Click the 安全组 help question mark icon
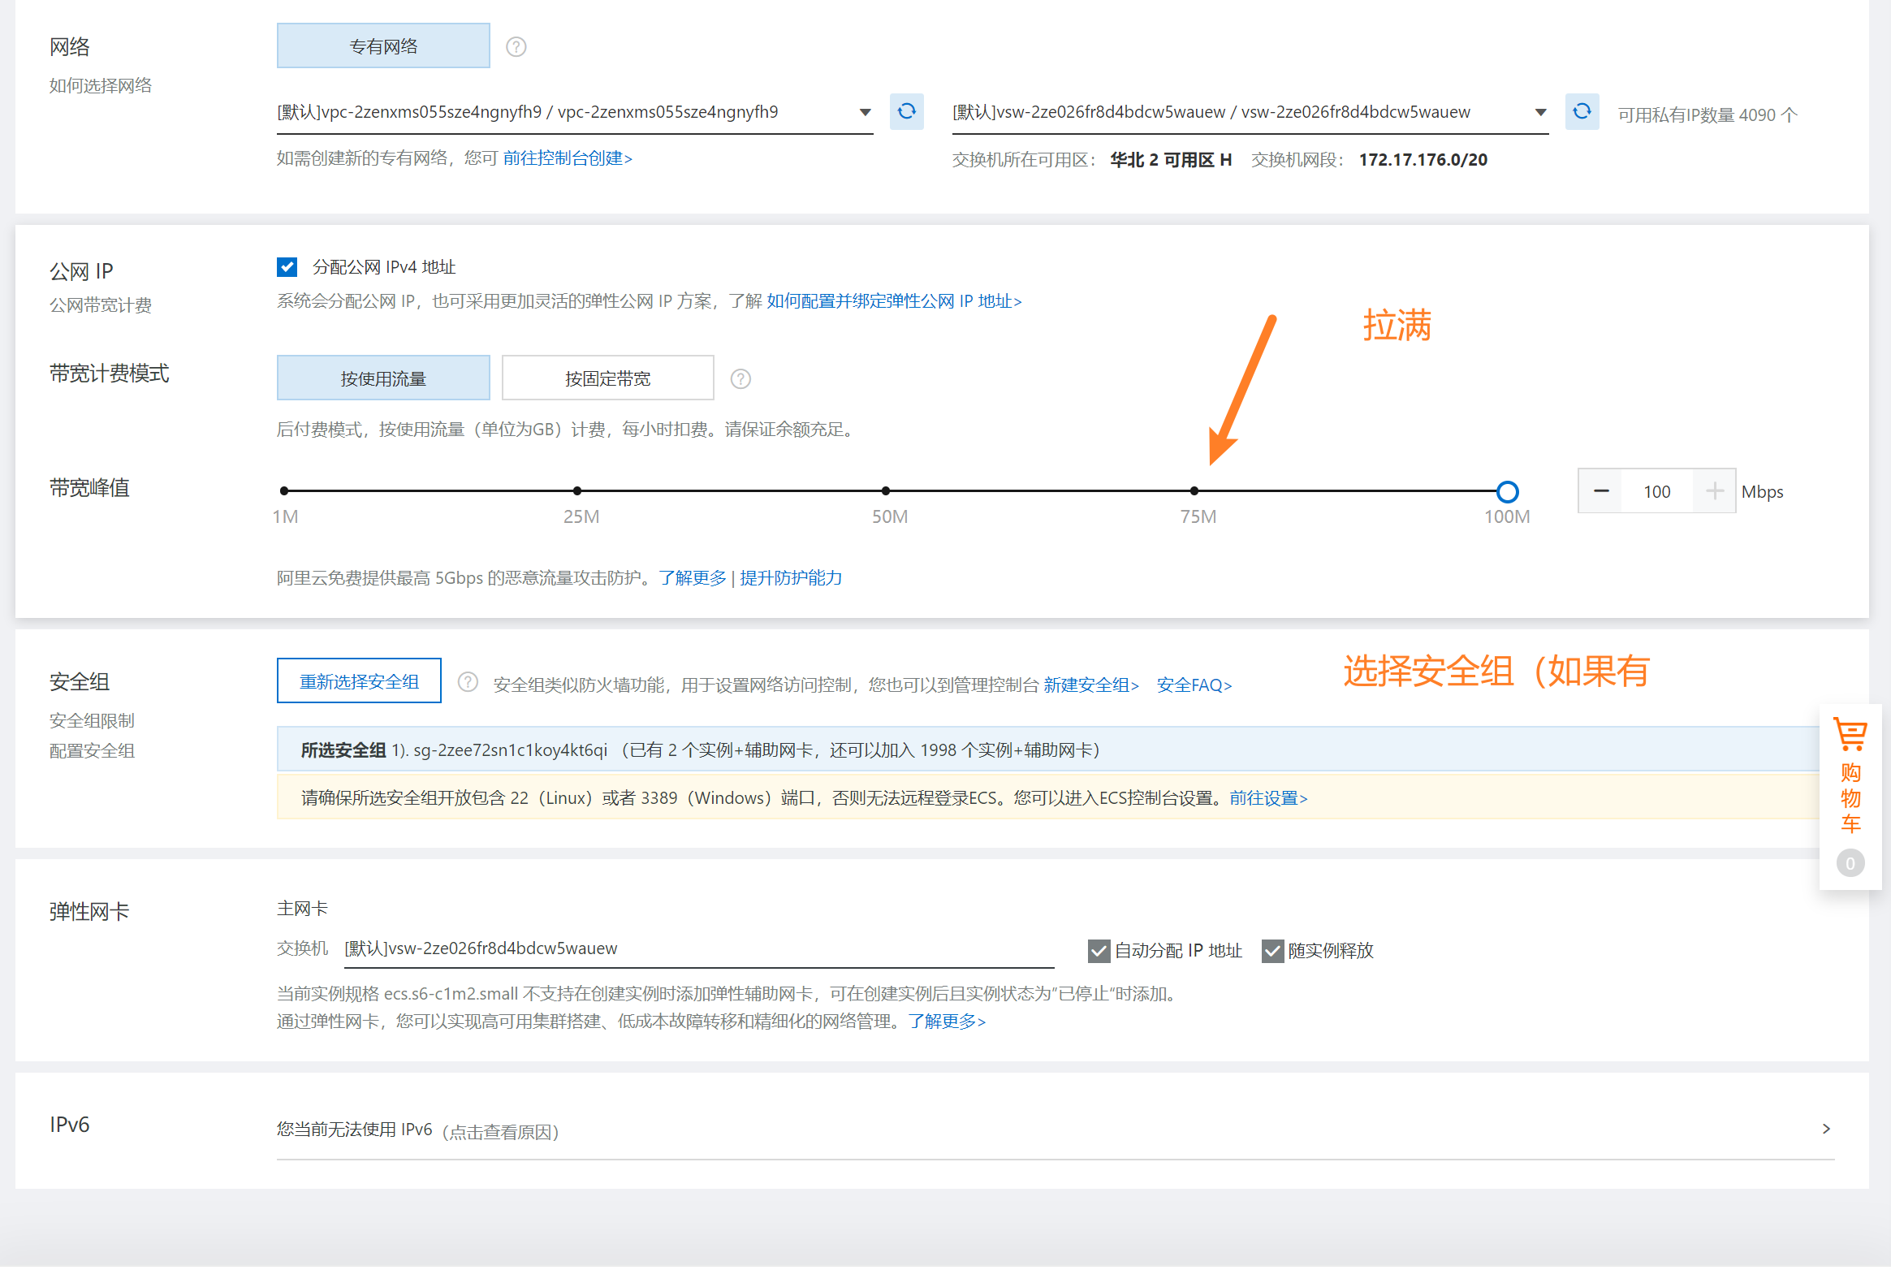Viewport: 1891px width, 1270px height. (468, 681)
